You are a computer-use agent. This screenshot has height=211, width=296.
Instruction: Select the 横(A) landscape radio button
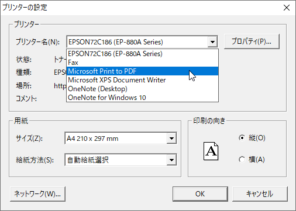coord(242,160)
